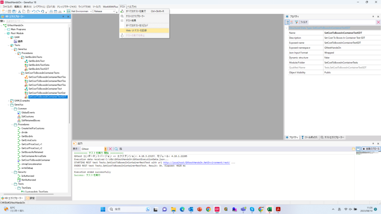
Task: Select GetBoxInfoTest in the KB tree
Action: 36,61
